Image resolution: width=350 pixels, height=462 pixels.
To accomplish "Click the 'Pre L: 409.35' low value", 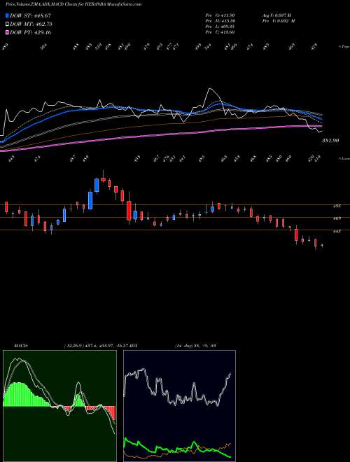I will click(x=220, y=27).
